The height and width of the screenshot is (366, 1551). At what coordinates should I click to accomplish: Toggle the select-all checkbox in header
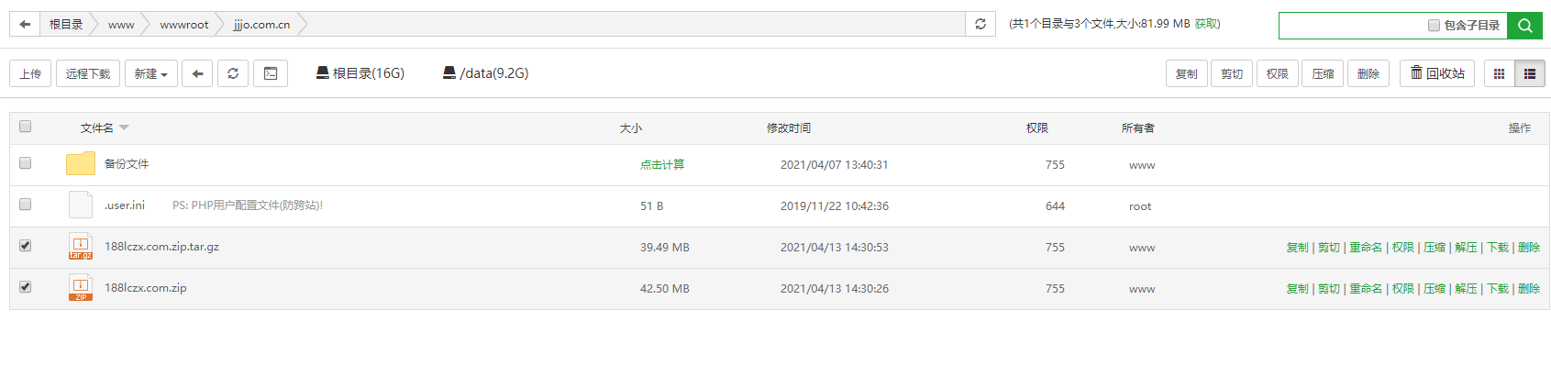click(x=26, y=127)
